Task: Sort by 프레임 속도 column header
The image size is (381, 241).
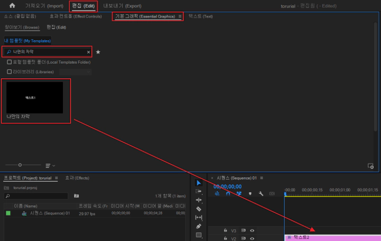Action: [x=93, y=206]
